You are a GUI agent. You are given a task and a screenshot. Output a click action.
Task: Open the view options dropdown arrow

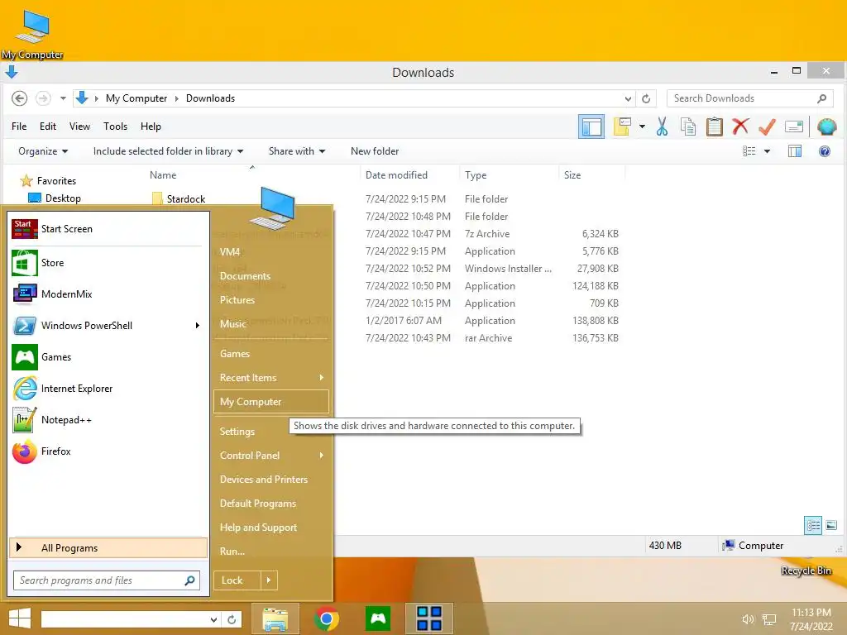pyautogui.click(x=767, y=152)
